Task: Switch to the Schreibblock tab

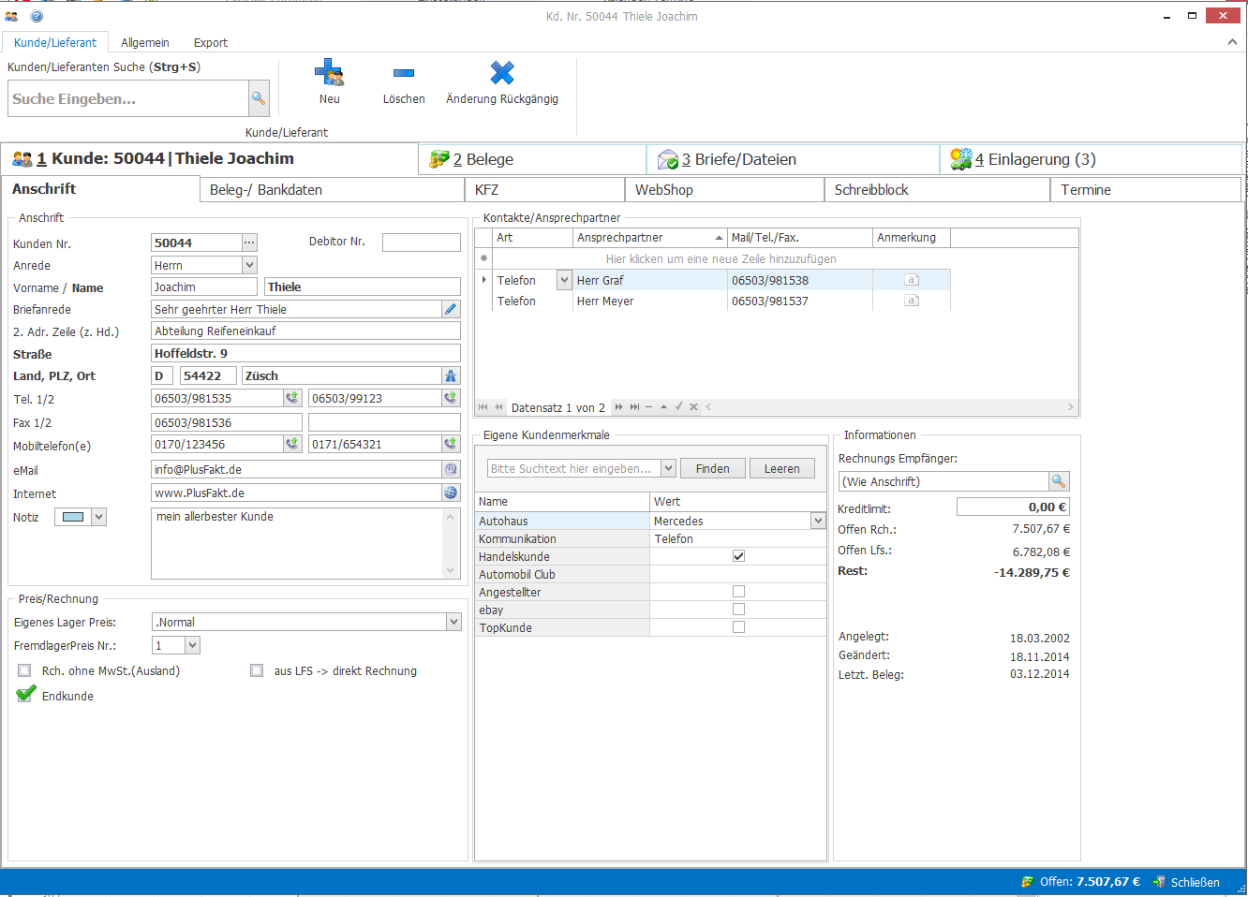Action: (x=937, y=189)
